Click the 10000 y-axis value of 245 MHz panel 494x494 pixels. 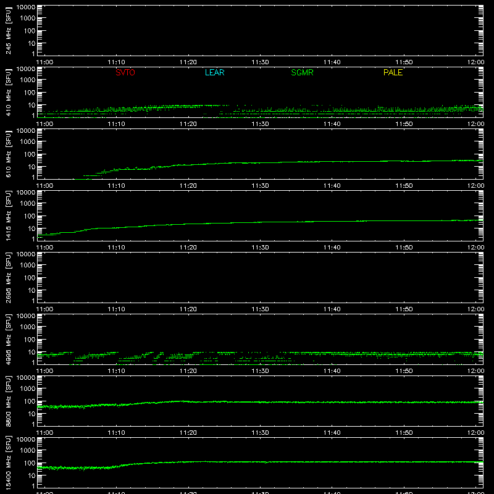pos(26,7)
